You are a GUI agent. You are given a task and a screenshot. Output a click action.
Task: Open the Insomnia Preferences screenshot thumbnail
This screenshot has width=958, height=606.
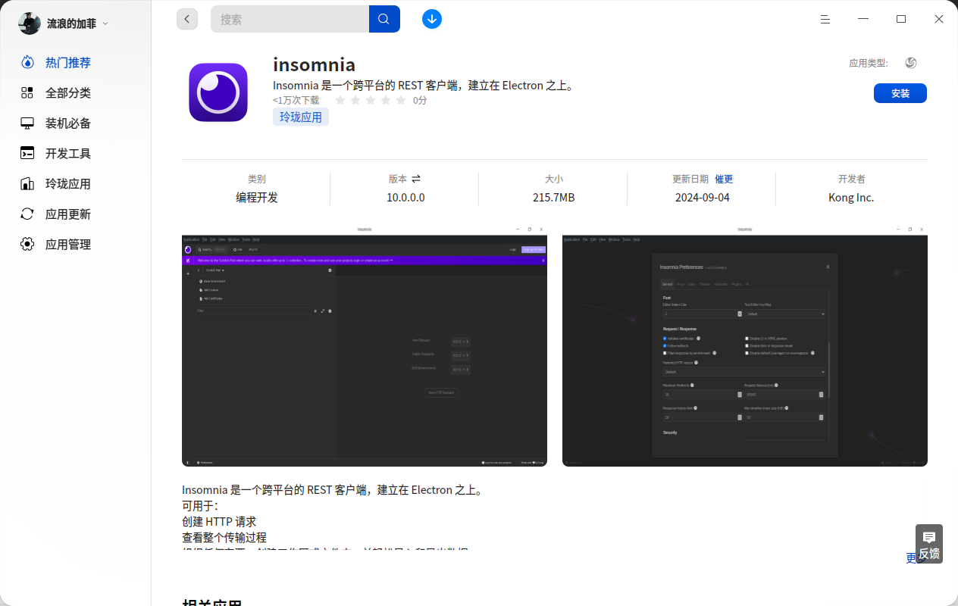point(745,345)
